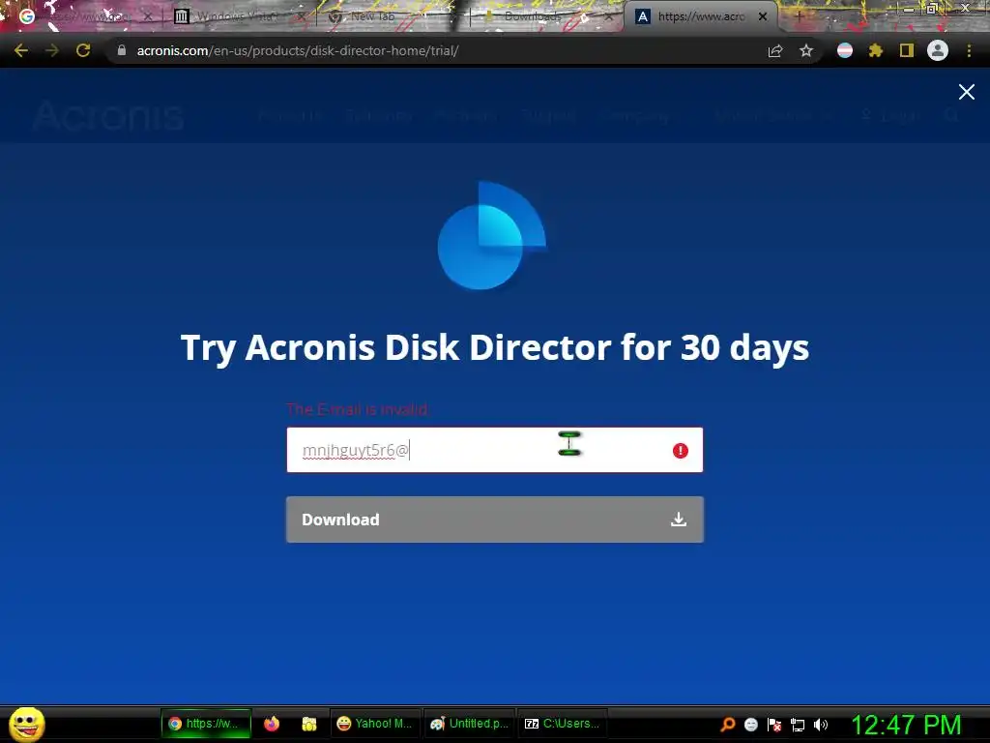Open the volume speaker tray icon

820,724
